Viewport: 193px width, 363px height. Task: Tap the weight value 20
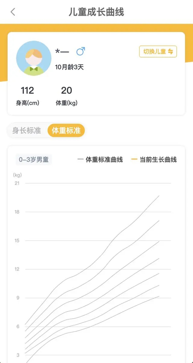click(x=66, y=91)
